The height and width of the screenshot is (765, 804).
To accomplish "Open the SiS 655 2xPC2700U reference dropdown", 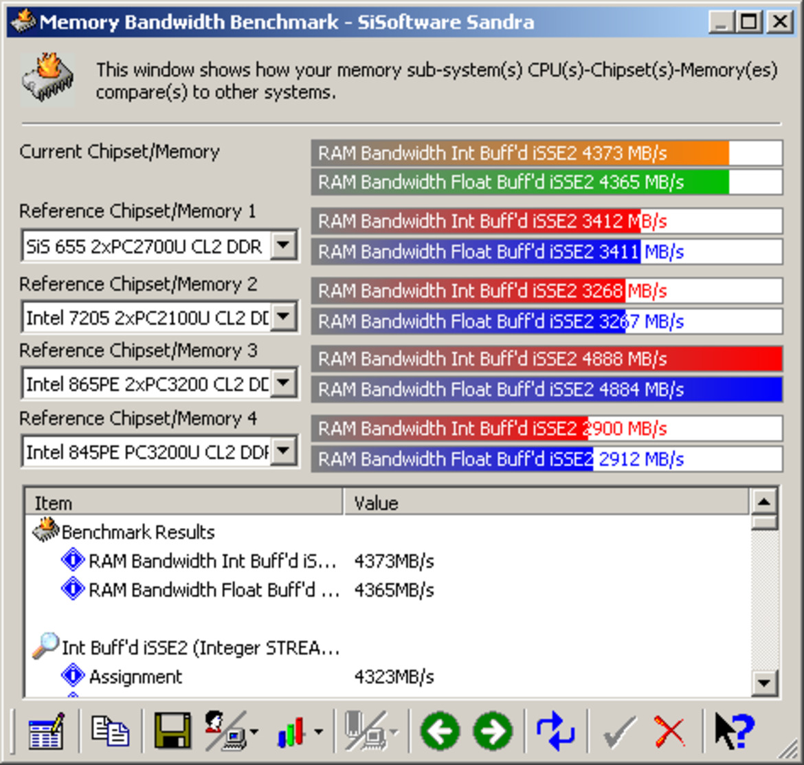I will click(x=284, y=245).
